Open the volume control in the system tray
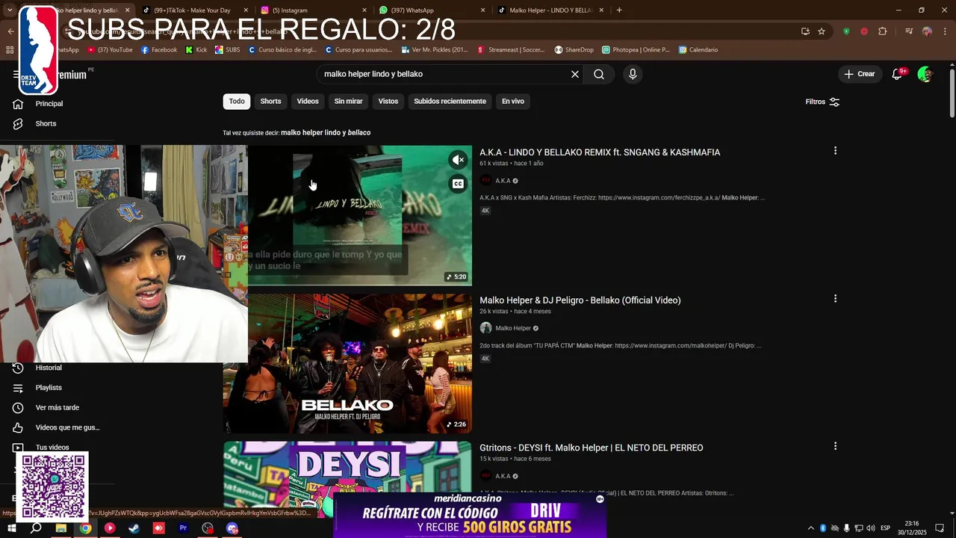The image size is (956, 538). coord(871,528)
